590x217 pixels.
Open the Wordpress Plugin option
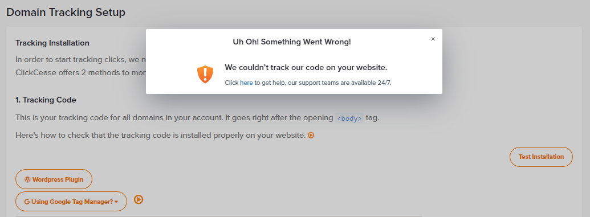tap(54, 179)
